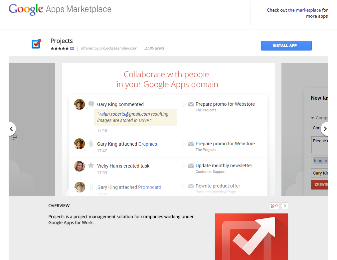Click the Please i... text box

(320, 144)
